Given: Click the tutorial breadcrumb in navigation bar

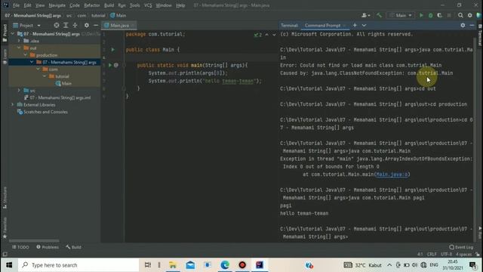Looking at the screenshot, I should pos(98,15).
